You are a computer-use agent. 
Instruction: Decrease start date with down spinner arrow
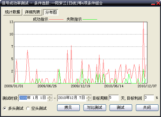tap(50, 100)
